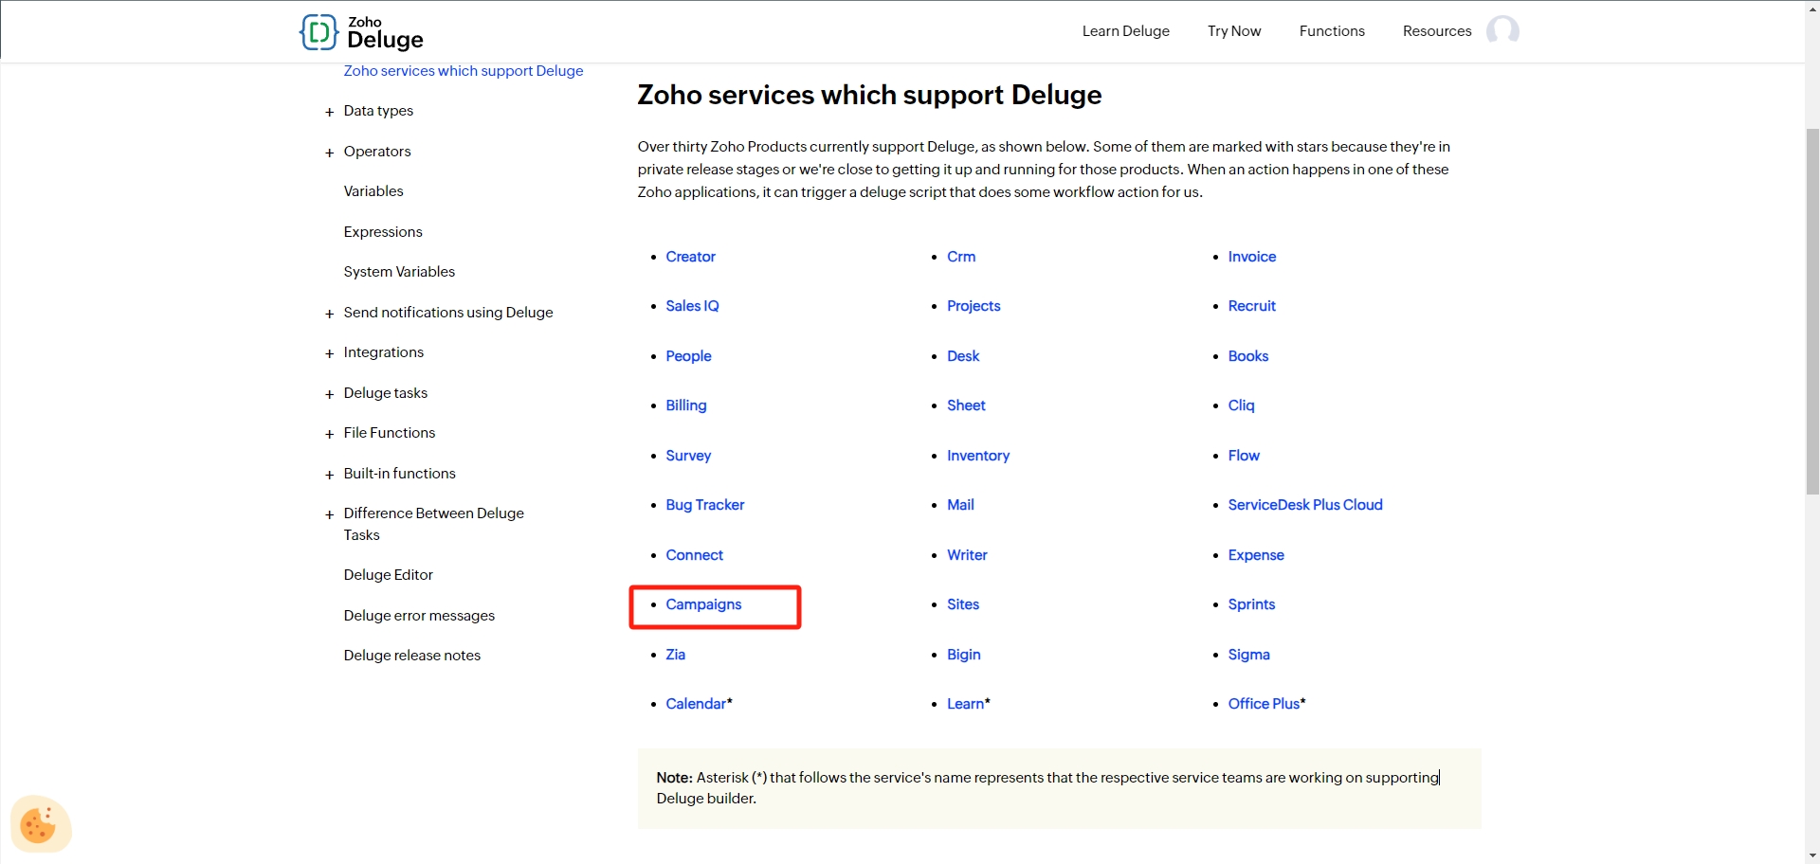
Task: Open the Survey service link
Action: tap(688, 456)
